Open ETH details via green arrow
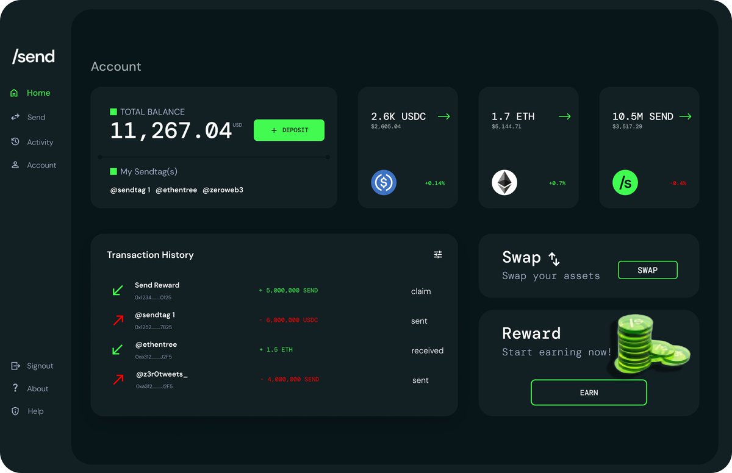The height and width of the screenshot is (473, 732). click(564, 116)
